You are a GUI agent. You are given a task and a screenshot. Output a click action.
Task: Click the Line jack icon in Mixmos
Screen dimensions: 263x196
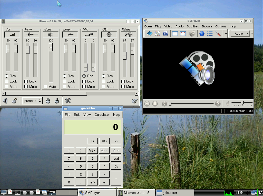(70, 35)
